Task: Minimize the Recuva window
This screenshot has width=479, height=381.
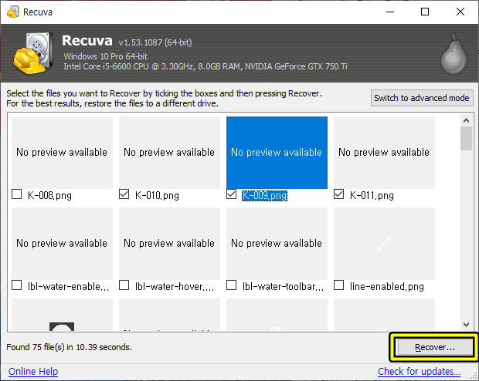Action: point(390,12)
